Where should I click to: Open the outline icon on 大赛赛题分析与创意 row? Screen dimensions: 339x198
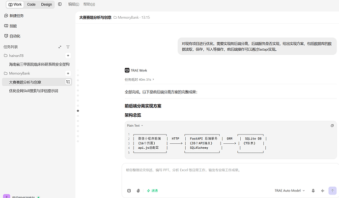point(68,82)
